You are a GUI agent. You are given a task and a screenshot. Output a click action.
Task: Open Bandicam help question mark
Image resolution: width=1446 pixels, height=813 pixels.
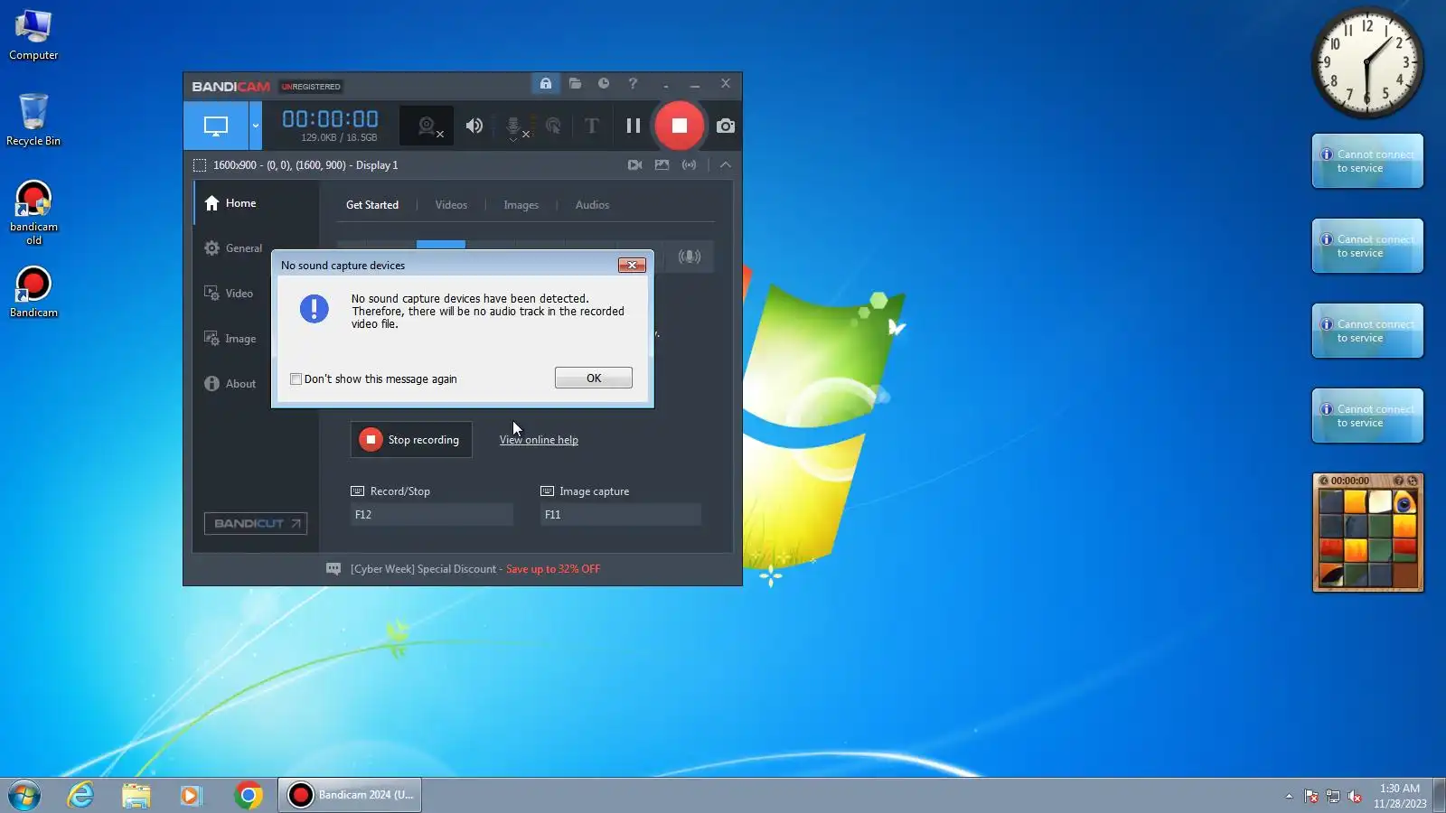tap(633, 83)
